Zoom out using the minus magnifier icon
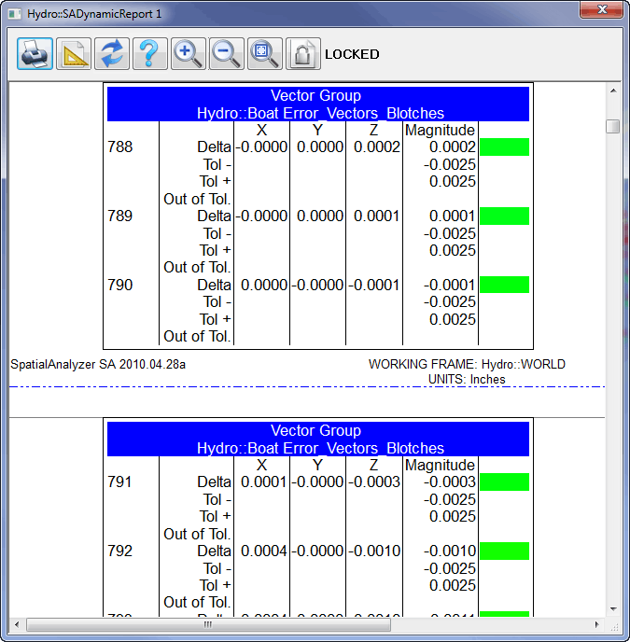 pos(227,53)
